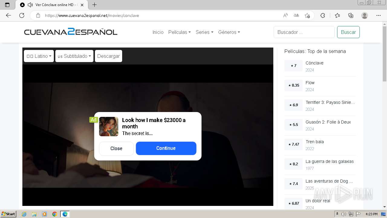Click the 8.35 rating badge
Screen dimensions: 387x218
click(294, 85)
